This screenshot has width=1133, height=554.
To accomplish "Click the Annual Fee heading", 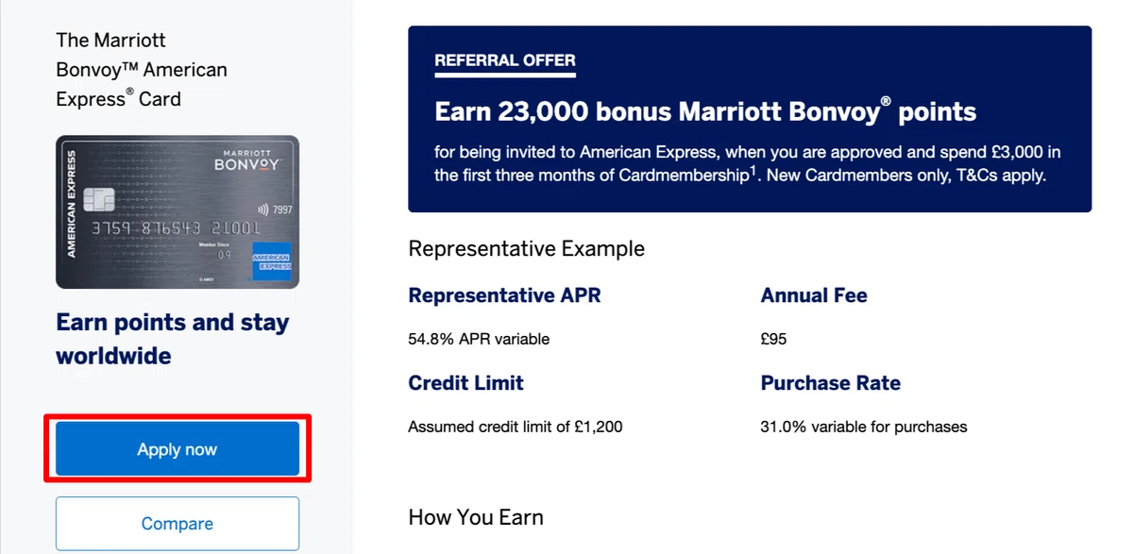I will click(x=814, y=295).
